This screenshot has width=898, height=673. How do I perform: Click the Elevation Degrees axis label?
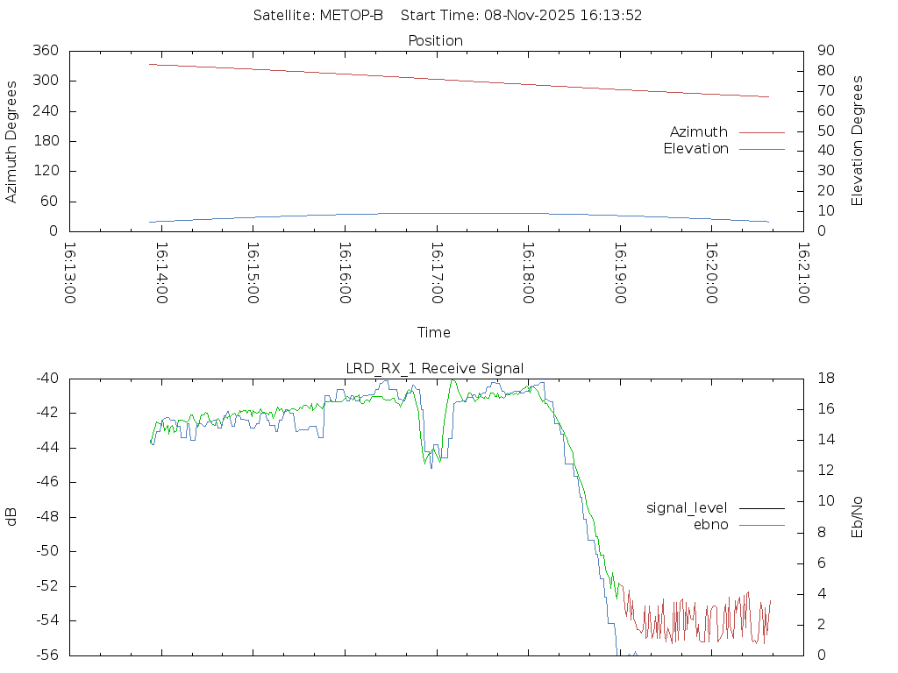[x=858, y=141]
